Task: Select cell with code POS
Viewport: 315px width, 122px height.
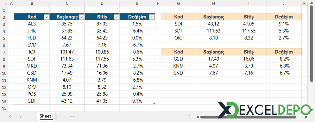Action: click(x=32, y=94)
